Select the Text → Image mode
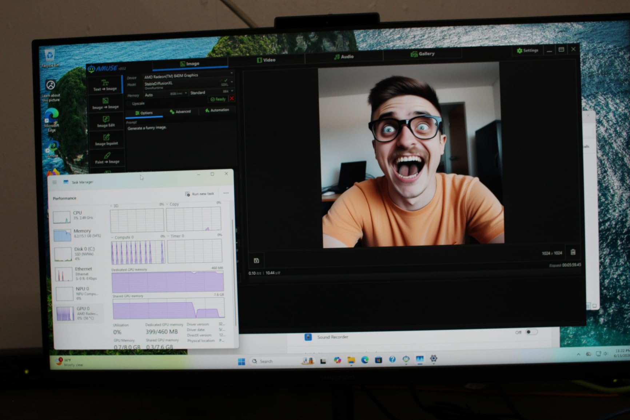The width and height of the screenshot is (630, 420). click(x=105, y=85)
